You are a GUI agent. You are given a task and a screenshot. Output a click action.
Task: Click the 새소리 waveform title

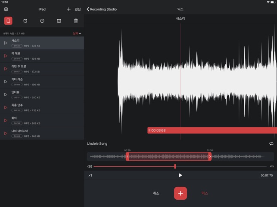[x=181, y=18]
